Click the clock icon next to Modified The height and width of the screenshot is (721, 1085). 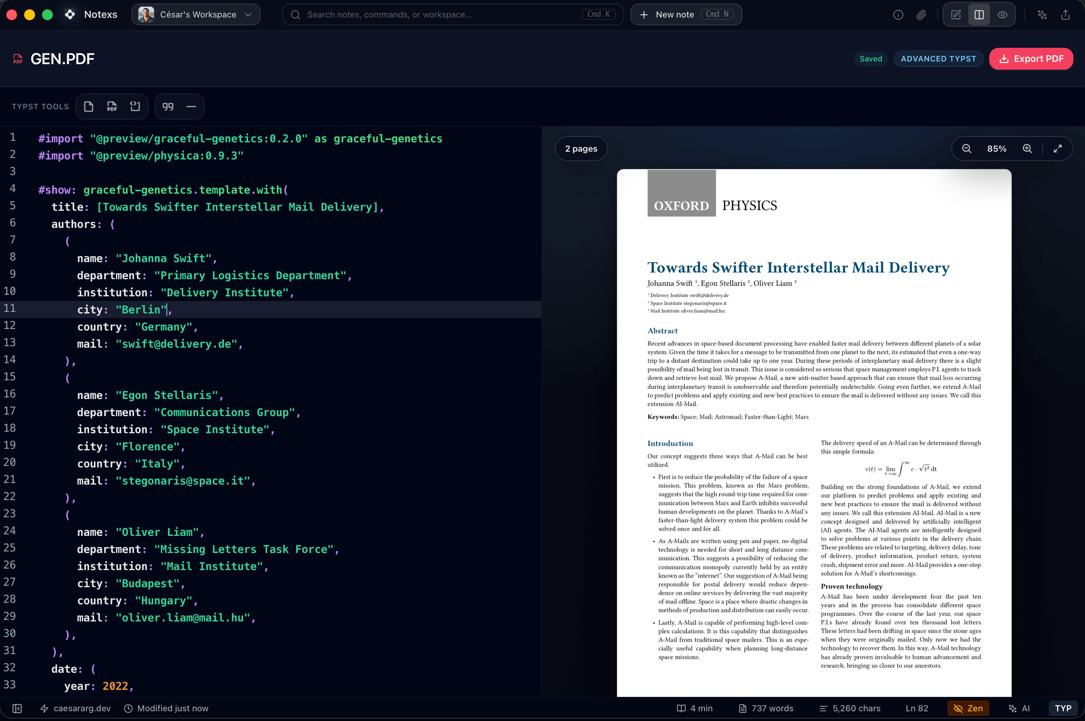point(128,709)
